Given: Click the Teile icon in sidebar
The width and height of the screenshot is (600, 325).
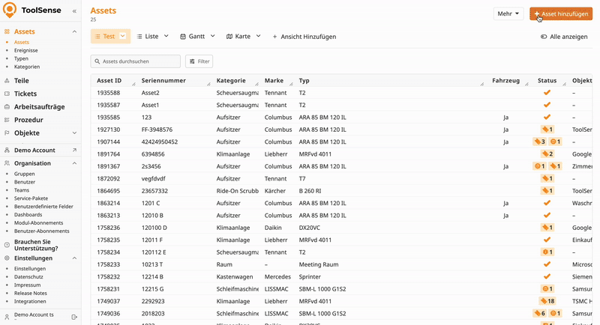Looking at the screenshot, I should tap(7, 81).
